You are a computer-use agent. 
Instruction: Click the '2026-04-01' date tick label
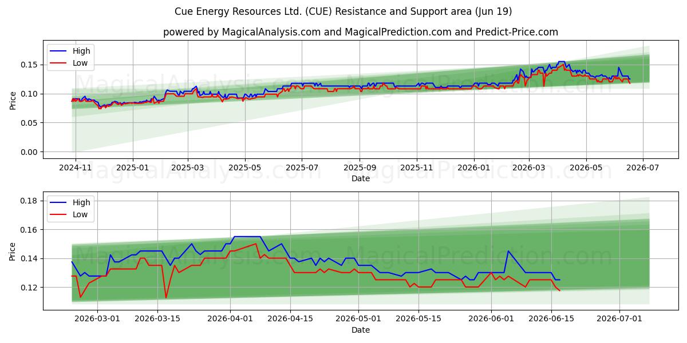tap(230, 319)
